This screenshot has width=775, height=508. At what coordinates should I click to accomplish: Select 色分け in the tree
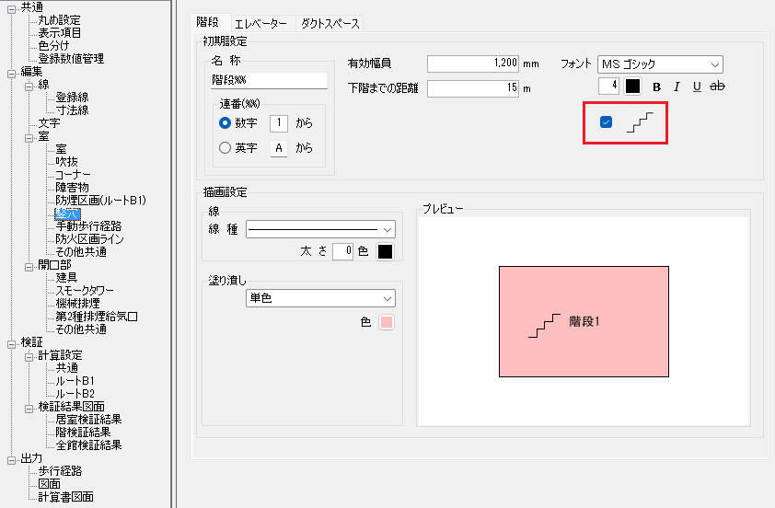tap(54, 46)
